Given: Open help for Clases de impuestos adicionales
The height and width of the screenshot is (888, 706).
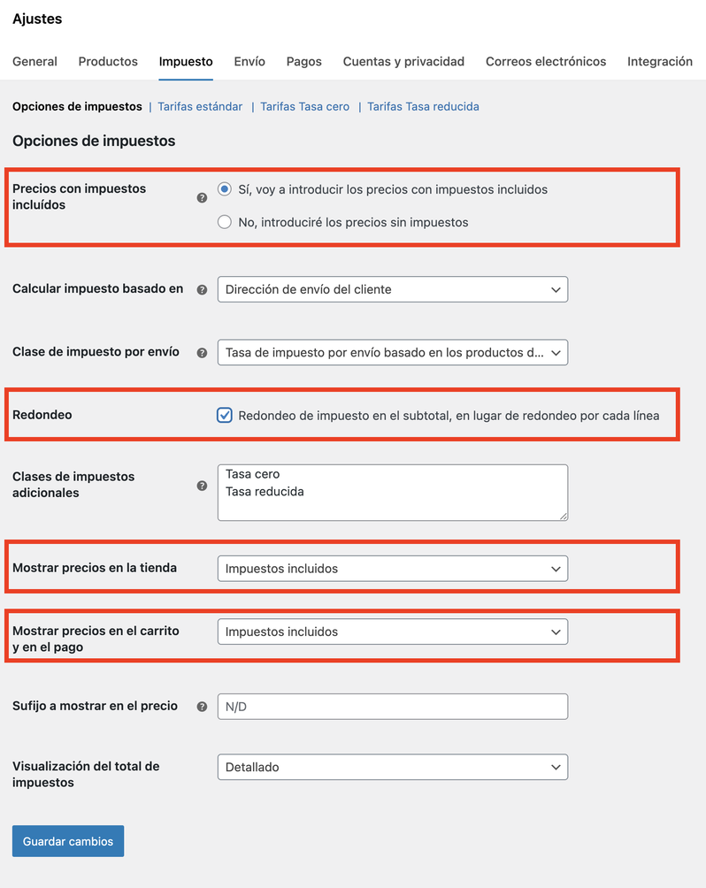Looking at the screenshot, I should (x=202, y=486).
